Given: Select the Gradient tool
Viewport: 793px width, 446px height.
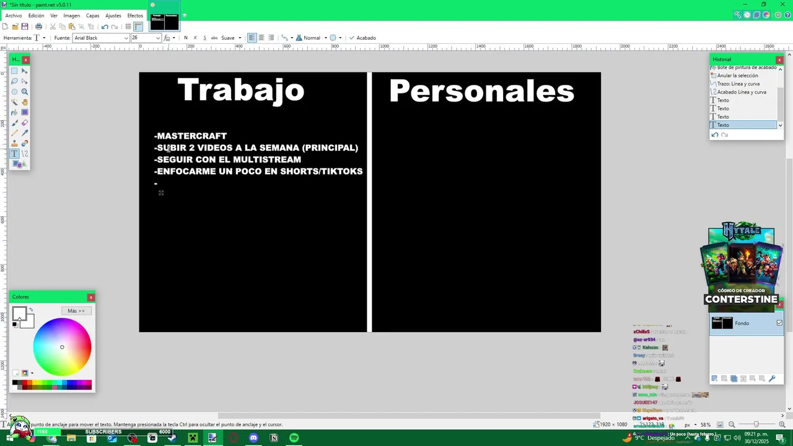Looking at the screenshot, I should point(25,112).
